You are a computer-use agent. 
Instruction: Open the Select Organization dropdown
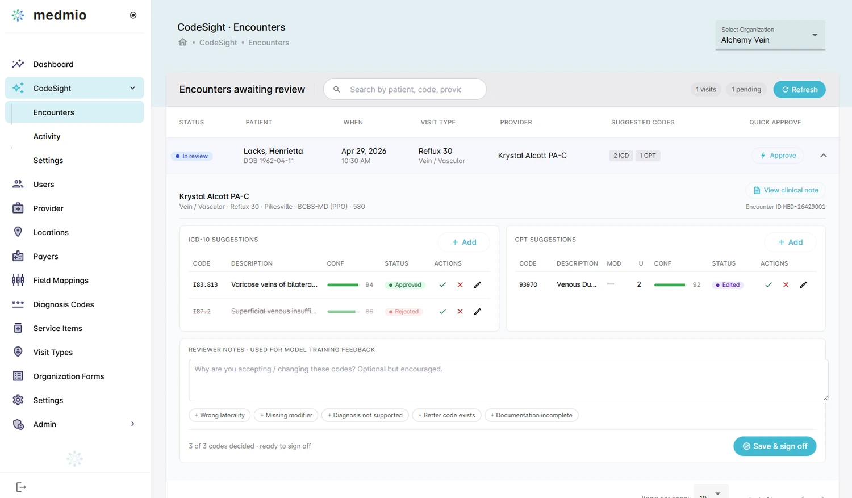pyautogui.click(x=770, y=35)
